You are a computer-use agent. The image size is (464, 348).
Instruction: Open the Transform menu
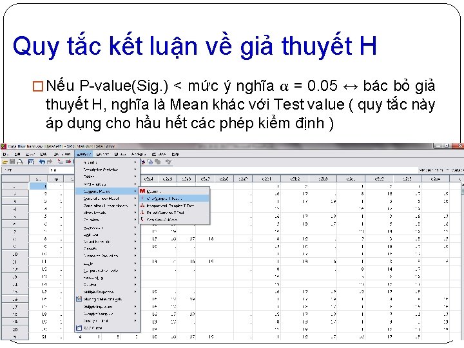coord(62,154)
